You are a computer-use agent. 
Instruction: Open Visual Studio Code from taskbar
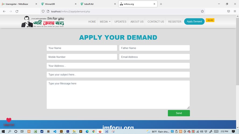click(x=55, y=131)
